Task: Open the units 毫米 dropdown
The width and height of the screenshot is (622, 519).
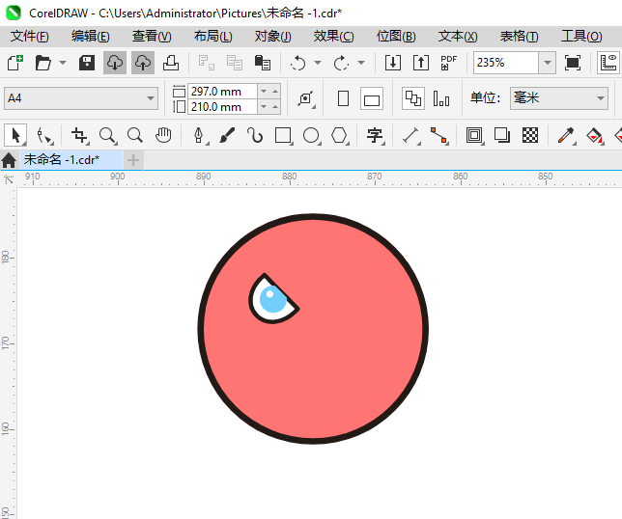Action: (599, 98)
